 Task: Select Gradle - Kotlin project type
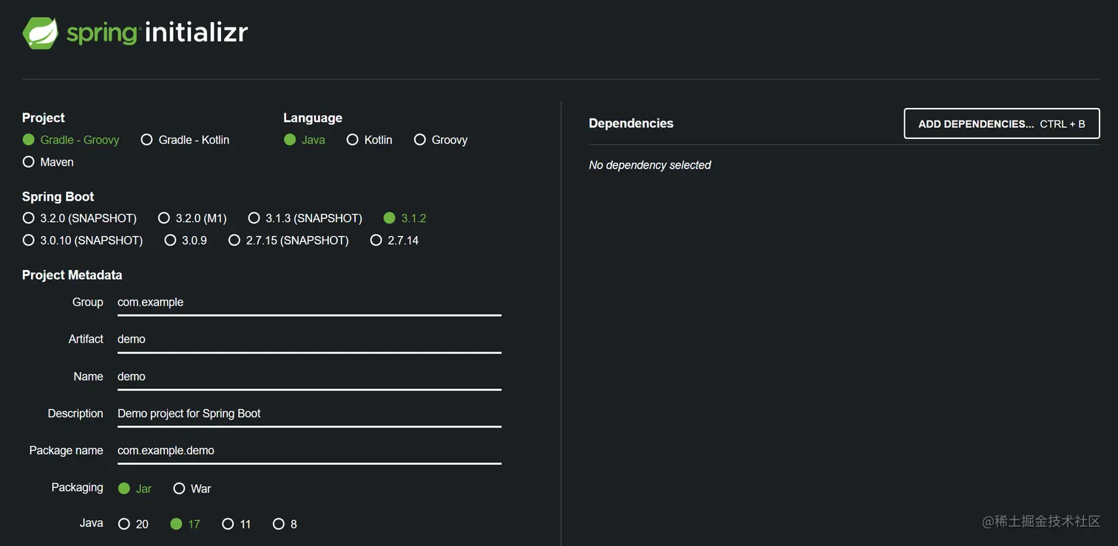[185, 140]
